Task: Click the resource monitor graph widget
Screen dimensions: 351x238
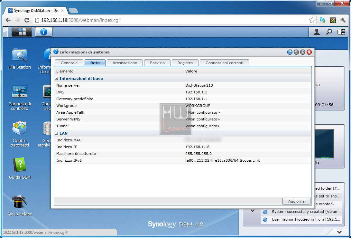Action: coord(324,144)
